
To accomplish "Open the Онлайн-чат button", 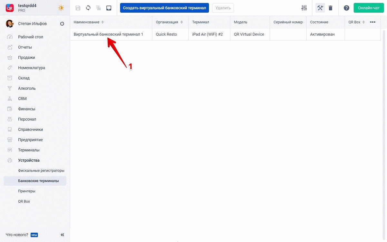I will click(369, 8).
